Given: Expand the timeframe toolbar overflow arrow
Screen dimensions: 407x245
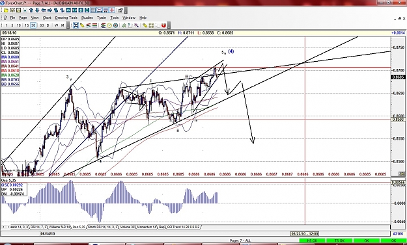Looking at the screenshot, I should pyautogui.click(x=68, y=25).
